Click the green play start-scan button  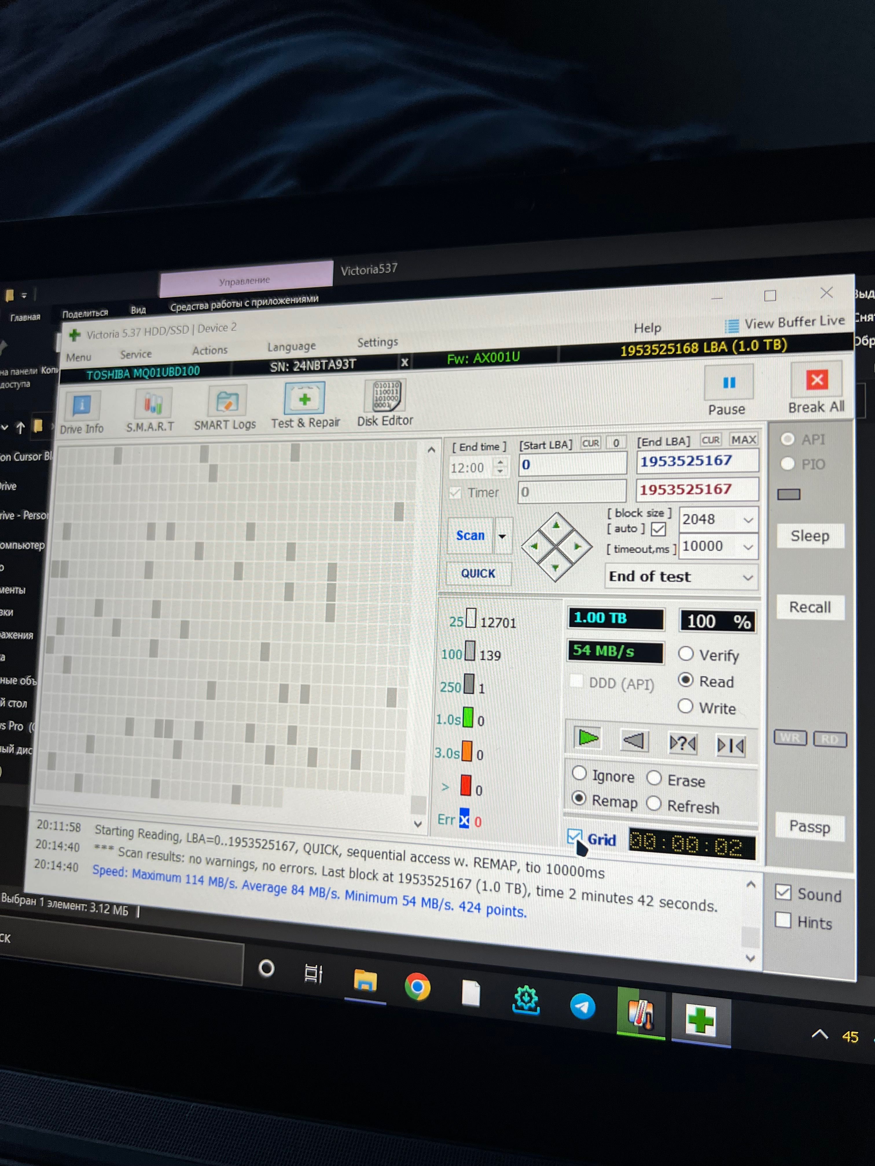click(x=588, y=737)
